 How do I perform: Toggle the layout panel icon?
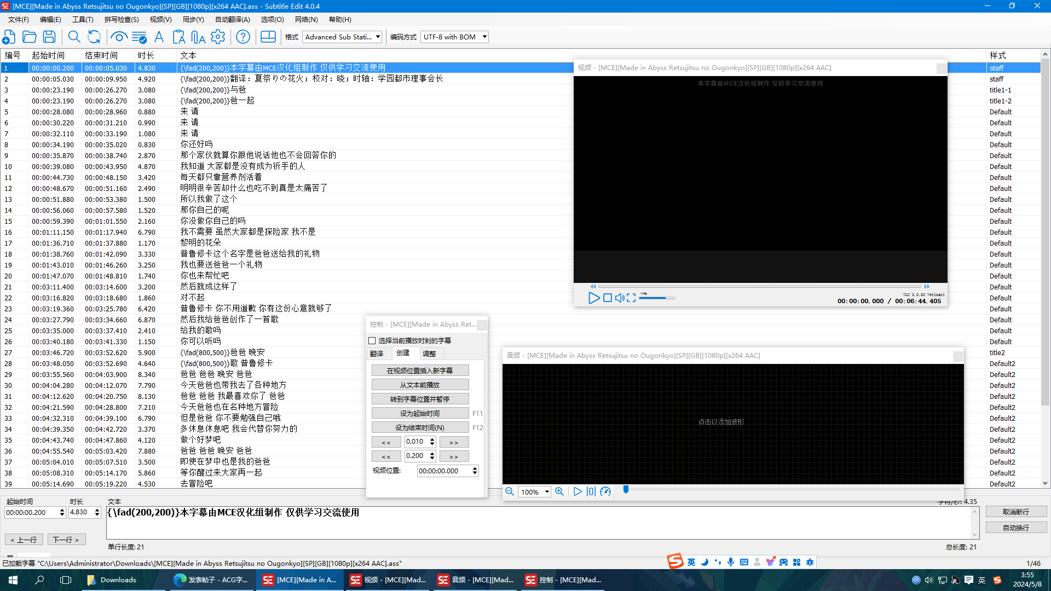point(268,37)
